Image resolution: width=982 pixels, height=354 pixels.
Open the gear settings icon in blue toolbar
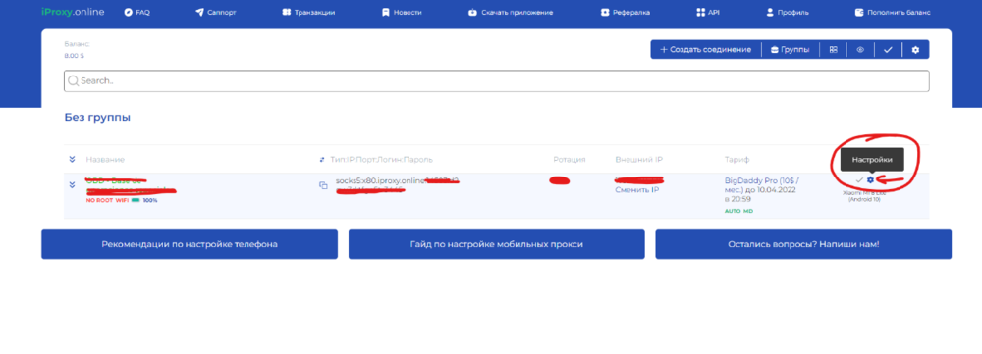915,49
